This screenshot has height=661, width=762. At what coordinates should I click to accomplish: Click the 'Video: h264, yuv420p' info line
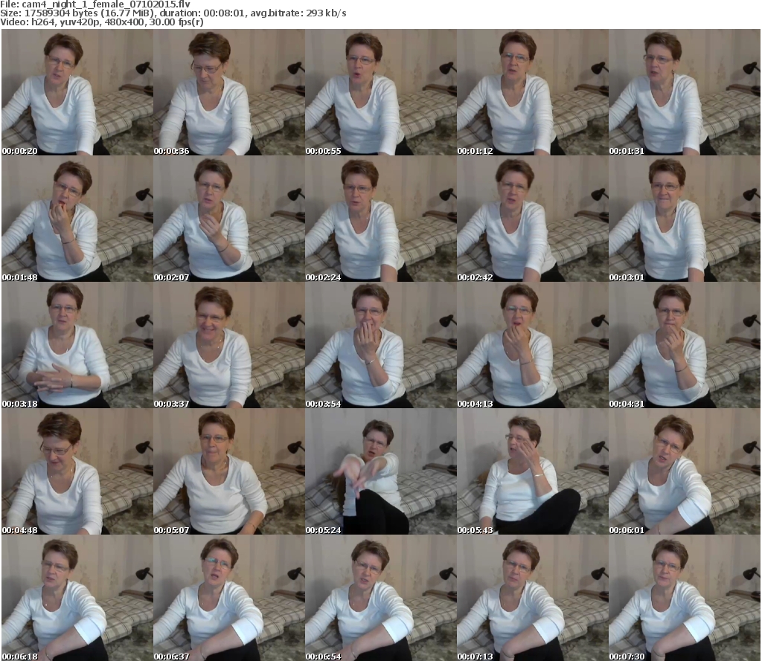tap(101, 22)
